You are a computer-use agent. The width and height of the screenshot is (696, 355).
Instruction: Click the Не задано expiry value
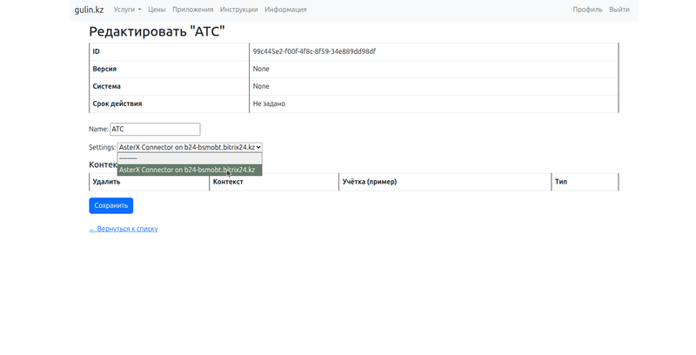pos(269,104)
